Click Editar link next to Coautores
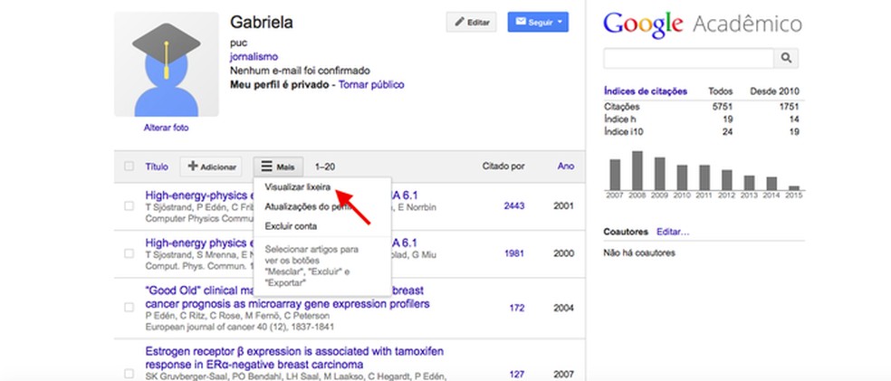The width and height of the screenshot is (891, 381). click(x=673, y=233)
